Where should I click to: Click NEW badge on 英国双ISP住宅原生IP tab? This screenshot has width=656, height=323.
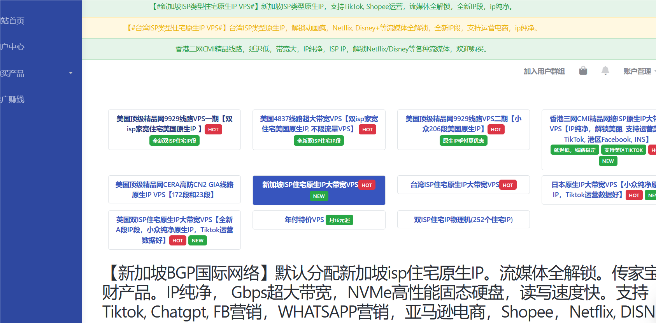tap(198, 240)
